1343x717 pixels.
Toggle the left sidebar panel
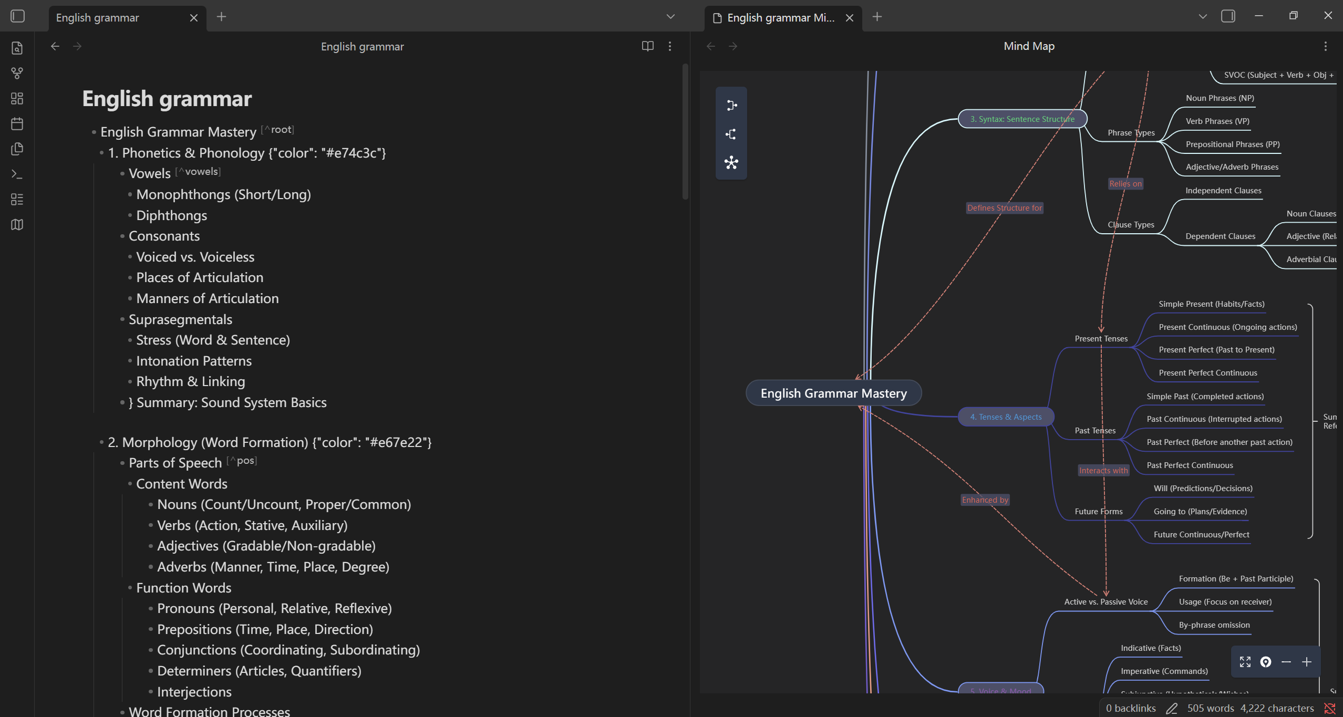(18, 17)
